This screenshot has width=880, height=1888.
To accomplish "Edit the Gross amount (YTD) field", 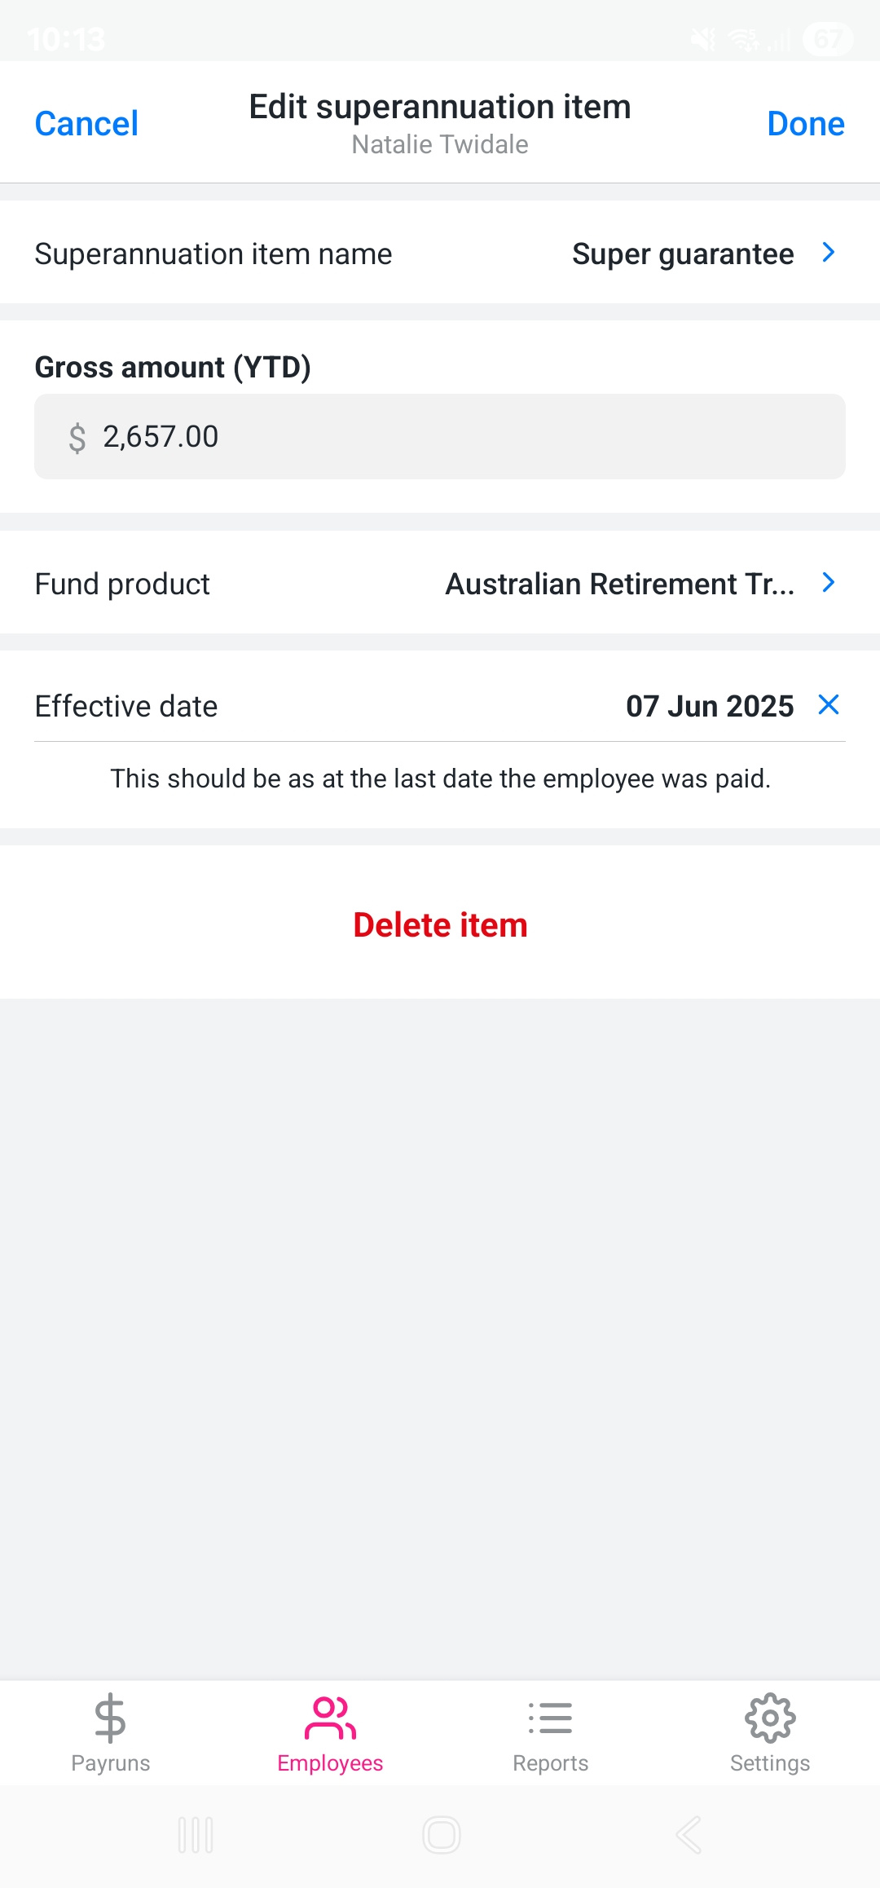I will [x=440, y=437].
